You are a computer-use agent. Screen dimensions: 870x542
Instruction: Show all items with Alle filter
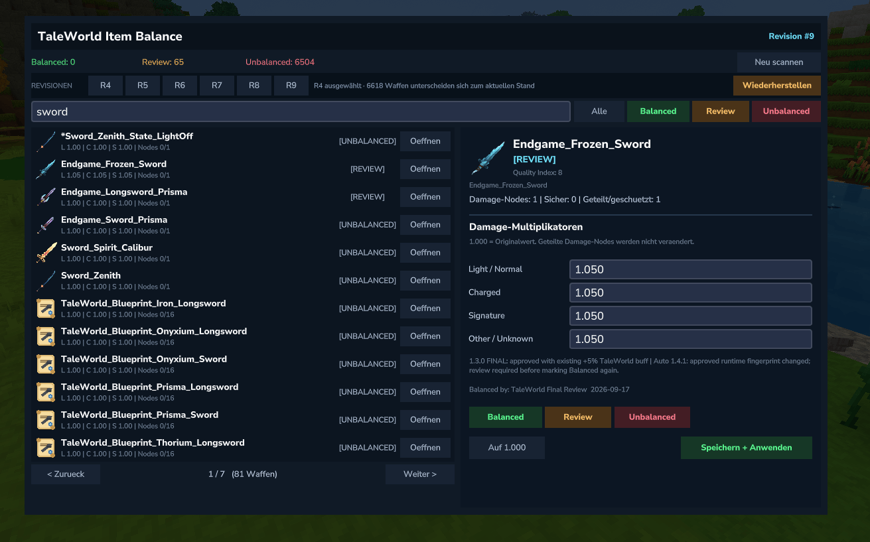(599, 111)
